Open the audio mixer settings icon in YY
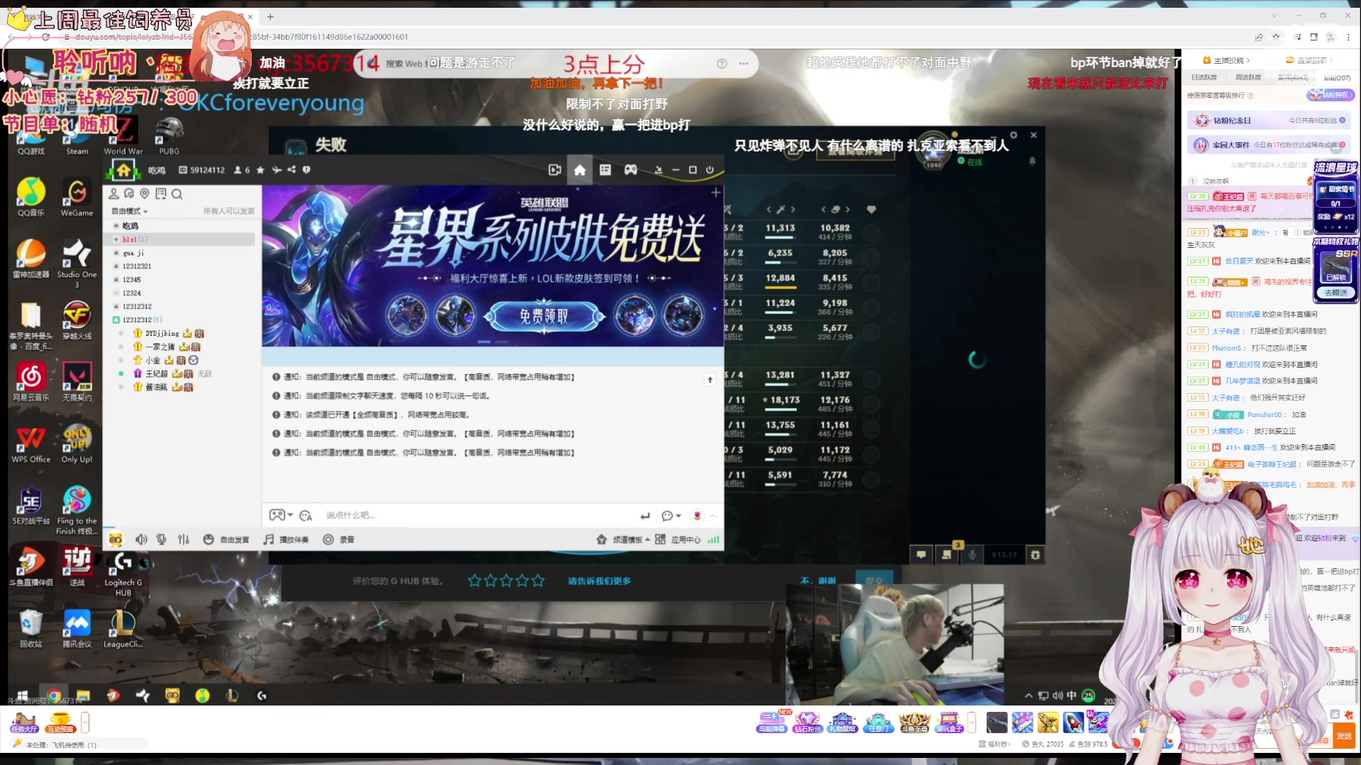This screenshot has height=765, width=1361. pos(184,540)
